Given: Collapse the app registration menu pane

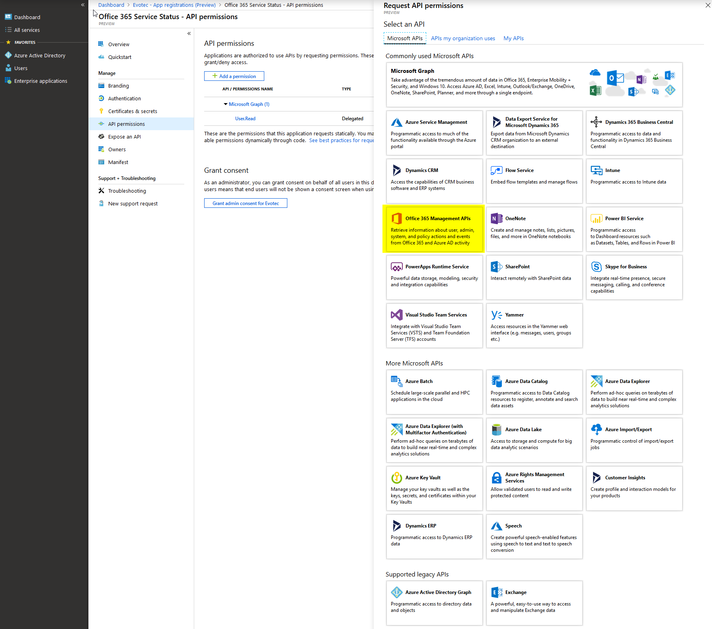Looking at the screenshot, I should (189, 33).
